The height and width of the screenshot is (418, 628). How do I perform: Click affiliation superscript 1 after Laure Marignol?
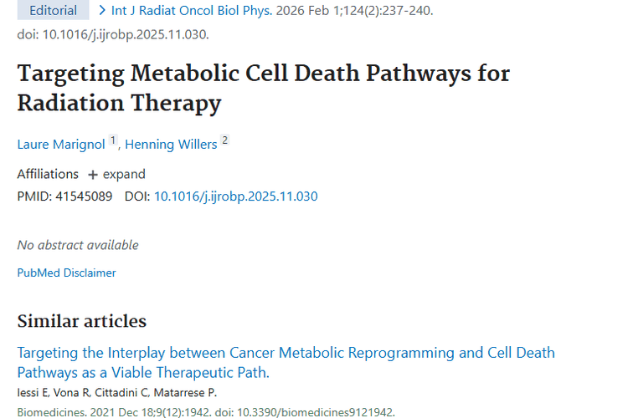(113, 141)
